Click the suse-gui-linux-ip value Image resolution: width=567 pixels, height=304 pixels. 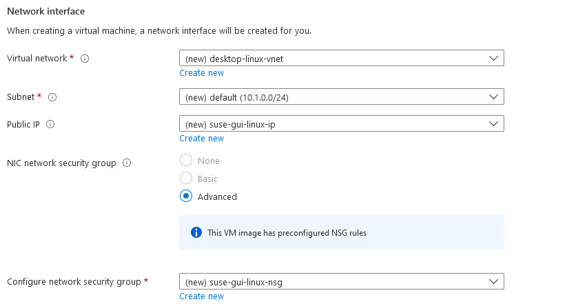230,124
